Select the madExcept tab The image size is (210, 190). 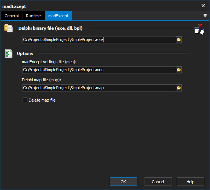coord(58,16)
